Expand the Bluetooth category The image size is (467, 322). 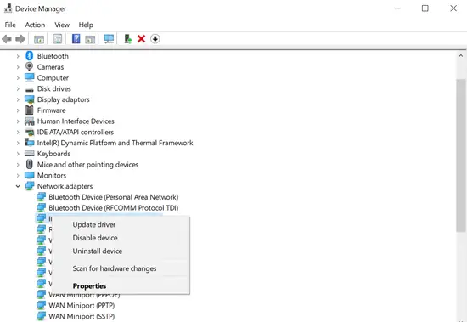pyautogui.click(x=18, y=56)
